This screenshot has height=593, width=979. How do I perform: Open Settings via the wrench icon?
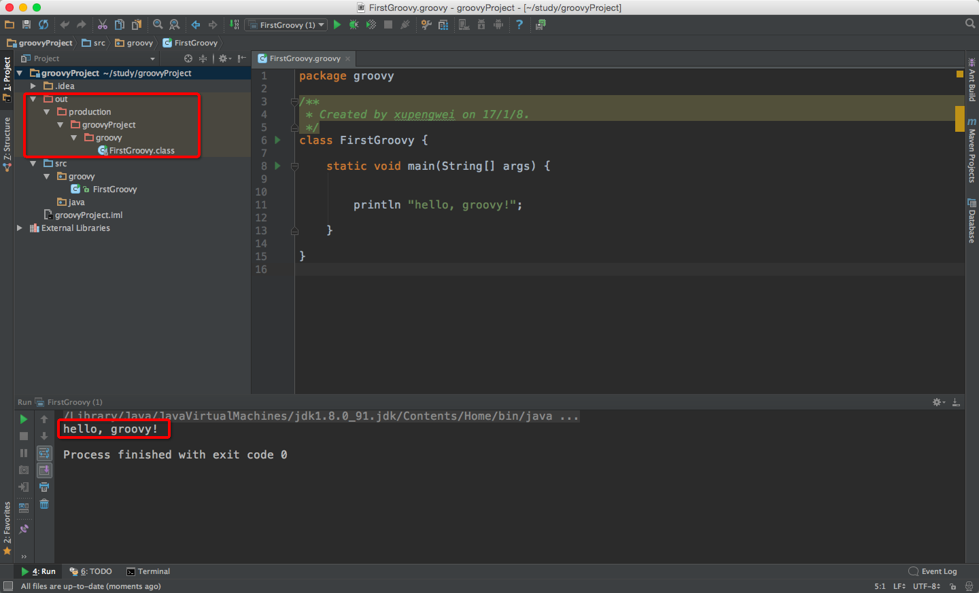426,24
